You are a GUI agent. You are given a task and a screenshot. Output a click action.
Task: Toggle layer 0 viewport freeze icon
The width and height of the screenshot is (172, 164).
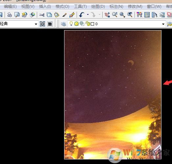tap(82, 24)
